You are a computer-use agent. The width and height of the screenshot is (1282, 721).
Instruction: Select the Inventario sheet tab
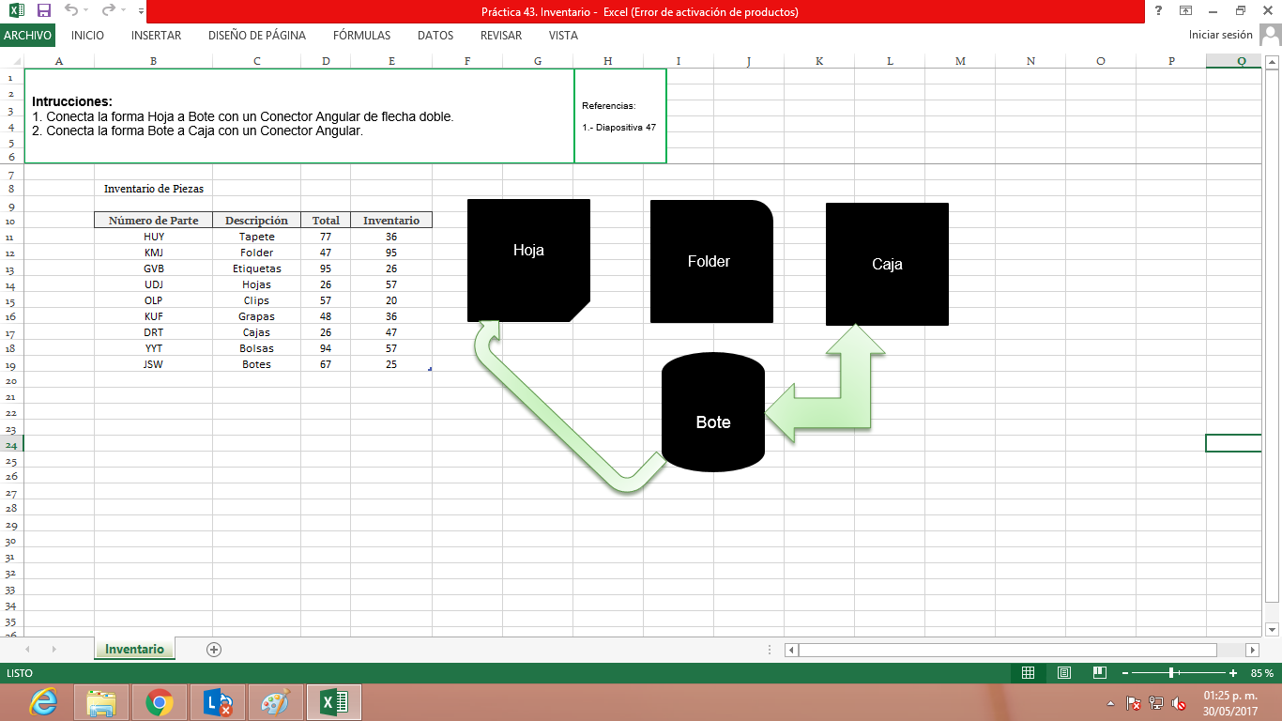coord(134,649)
